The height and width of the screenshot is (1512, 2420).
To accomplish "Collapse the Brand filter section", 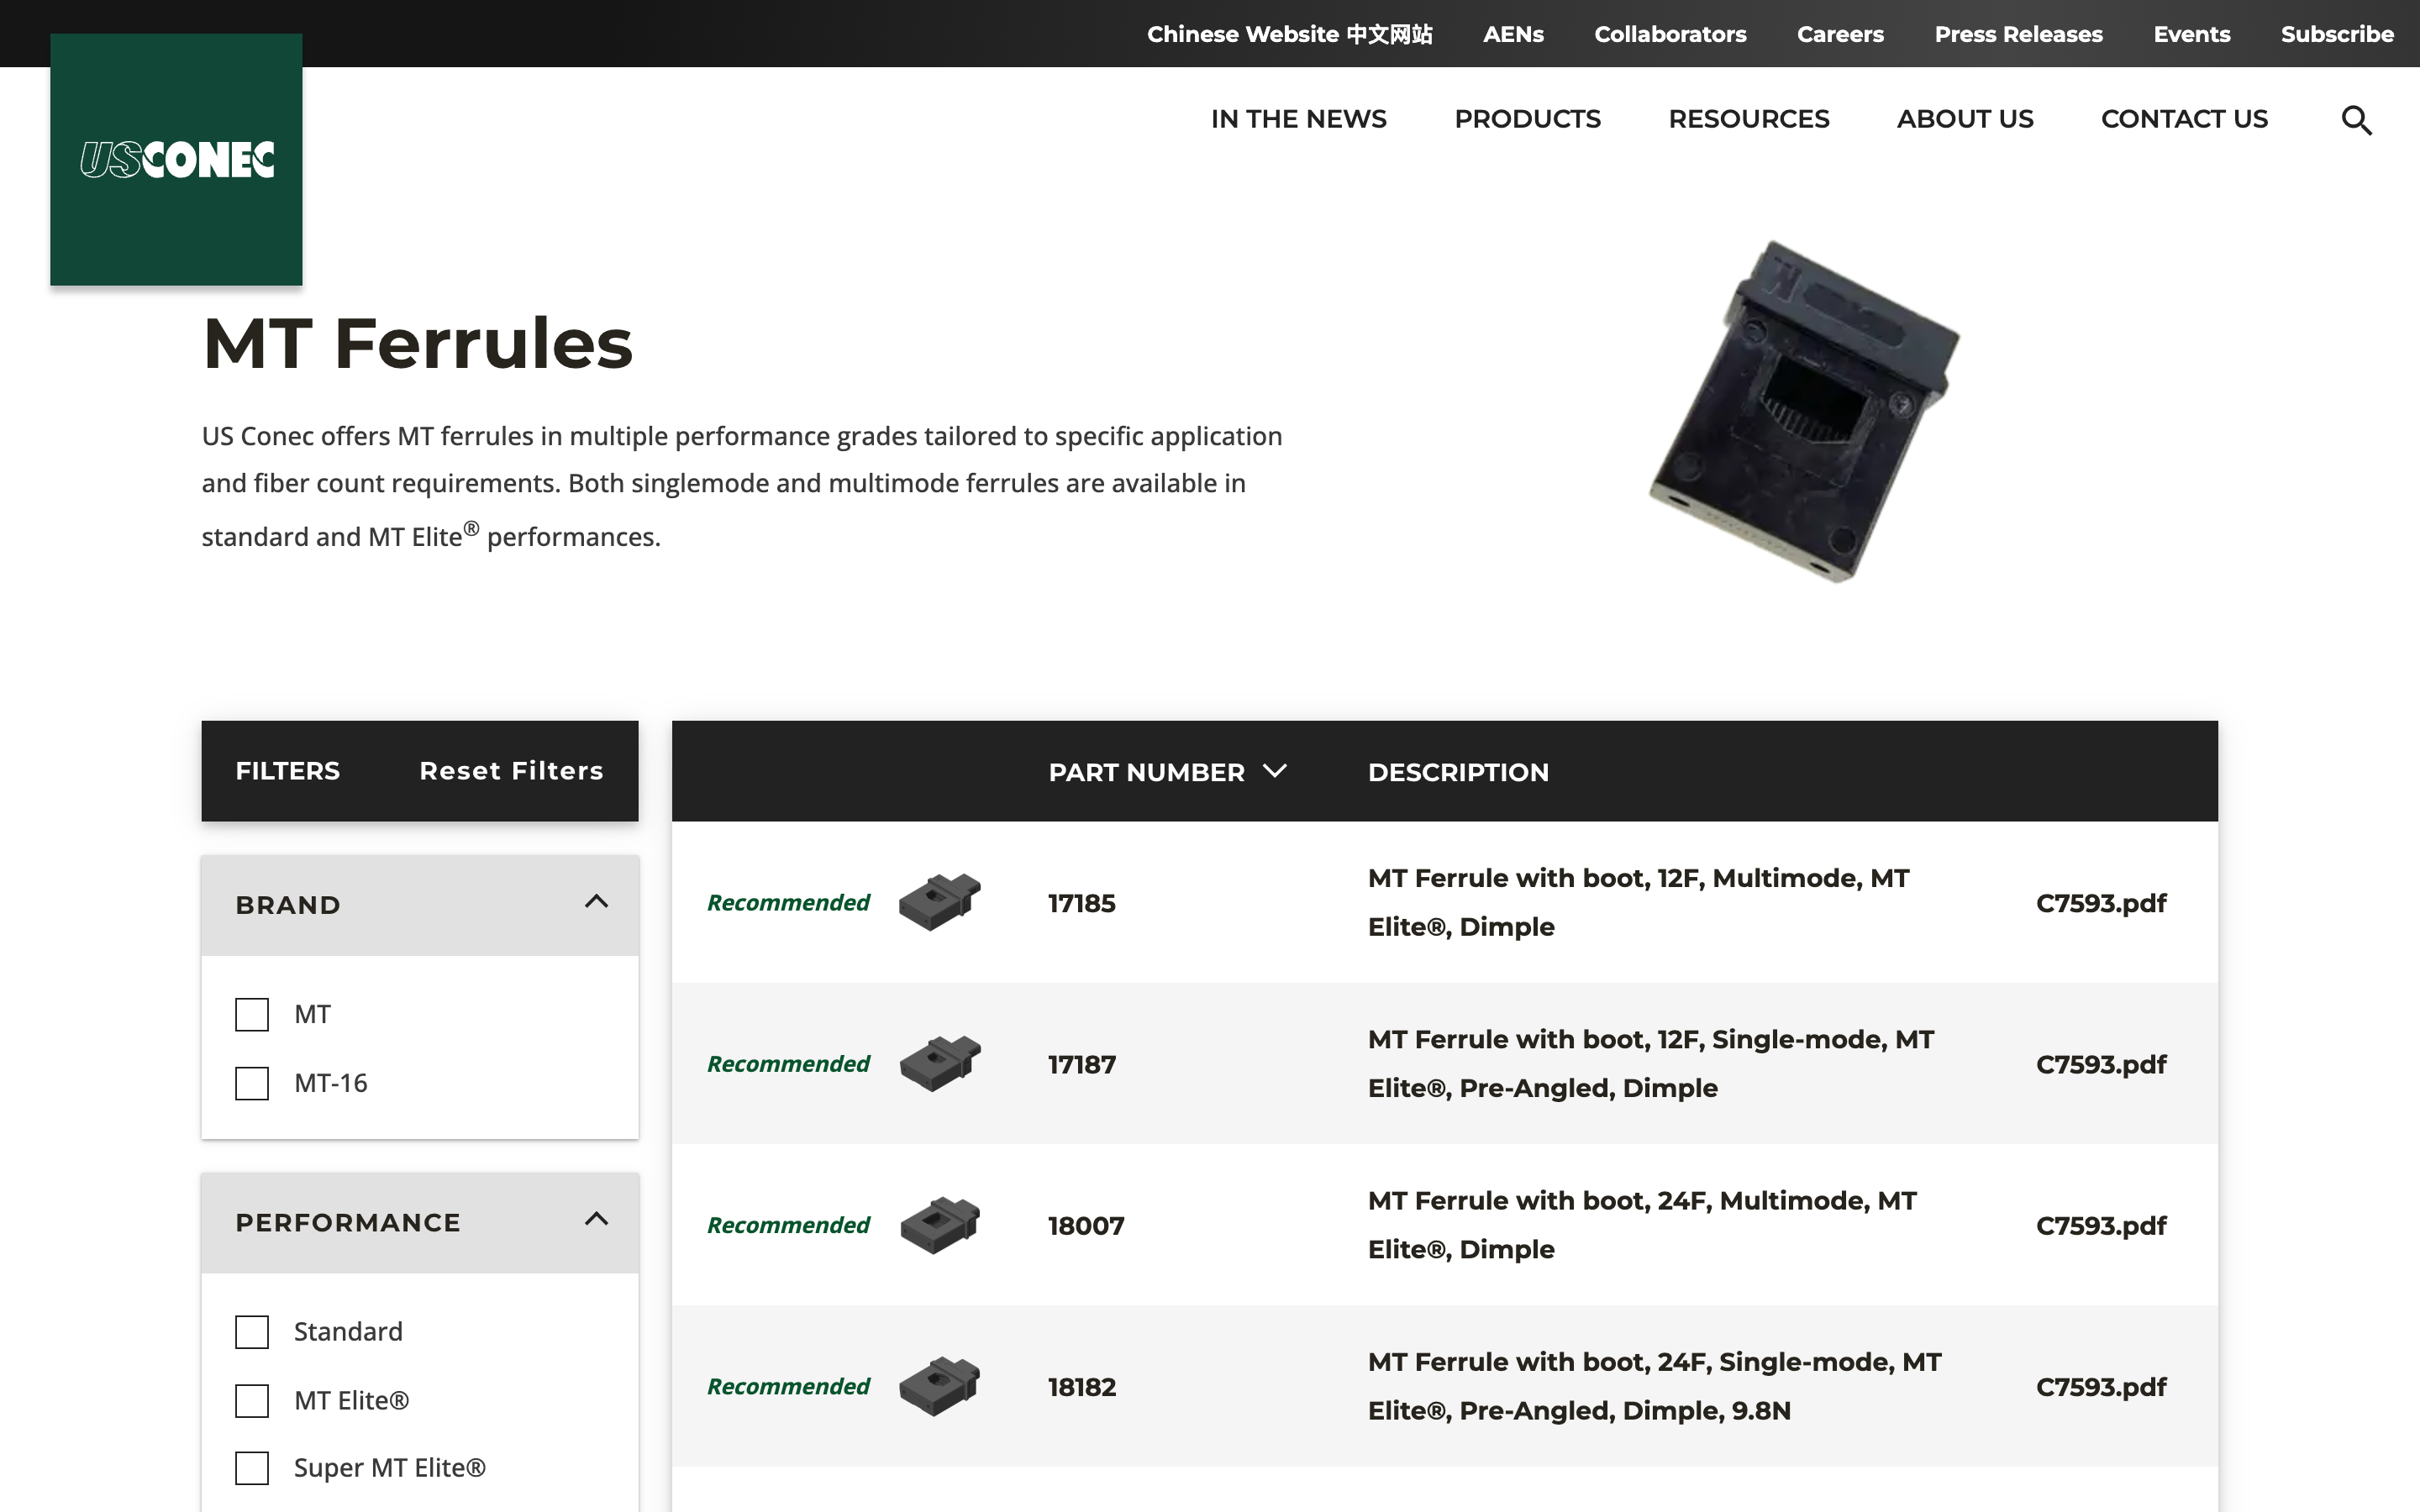I will [596, 903].
